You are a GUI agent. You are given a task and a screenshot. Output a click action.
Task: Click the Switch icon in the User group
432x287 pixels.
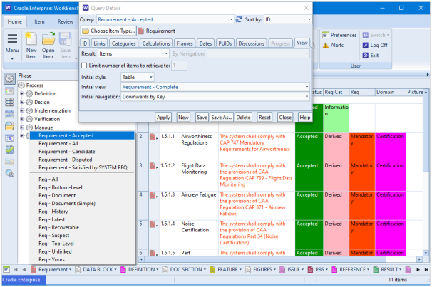[x=365, y=35]
